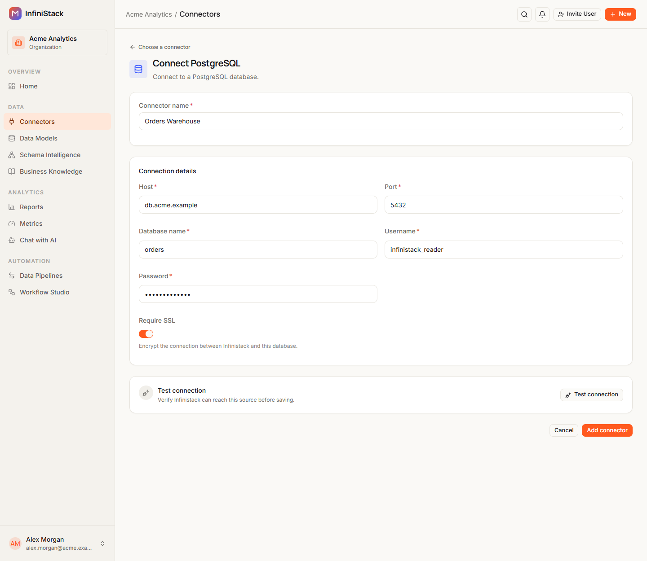The width and height of the screenshot is (647, 561).
Task: Click the 'Connection details' section heading
Action: coord(168,171)
